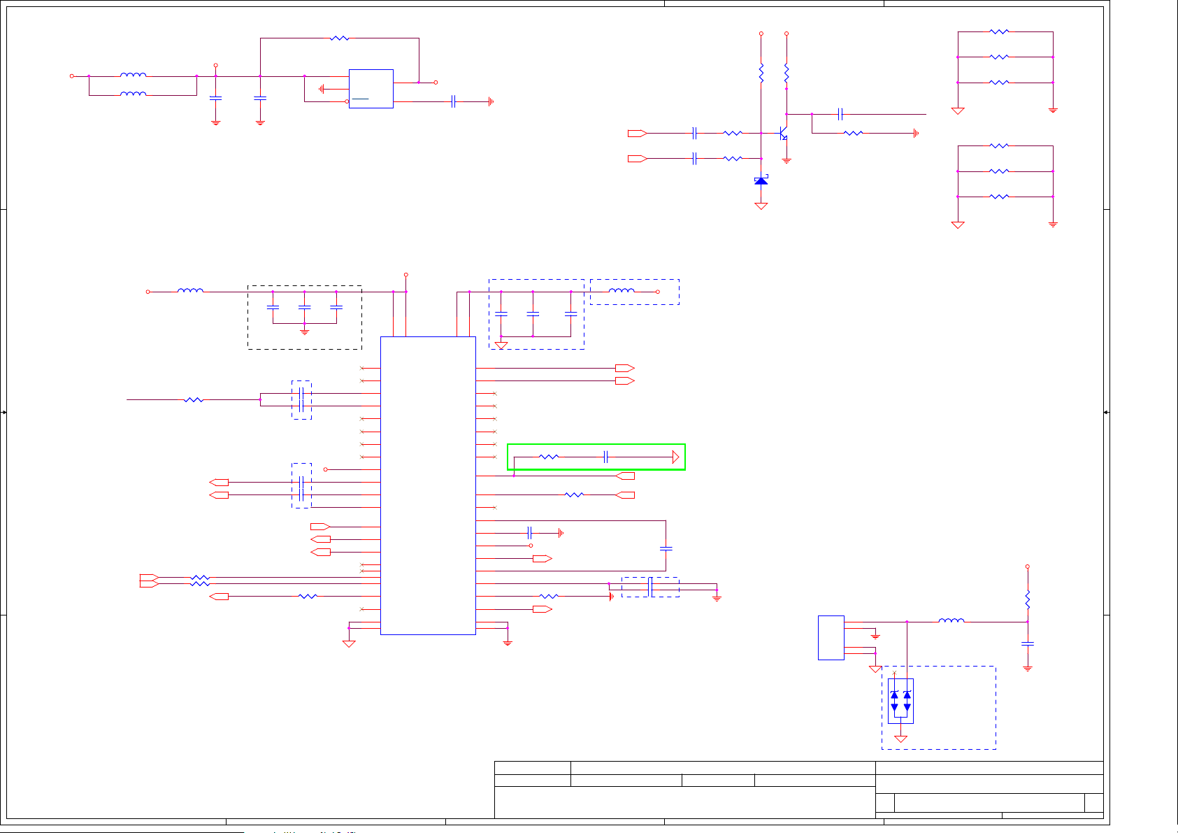This screenshot has width=1178, height=833.
Task: Click the filled diode below the transistor base
Action: [761, 181]
